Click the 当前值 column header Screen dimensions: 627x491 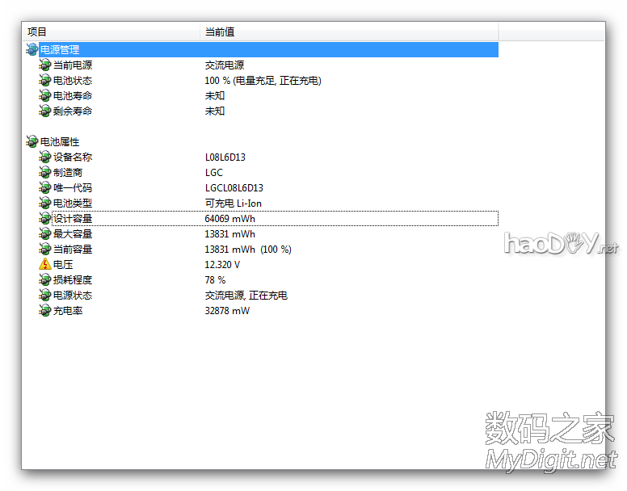[220, 31]
